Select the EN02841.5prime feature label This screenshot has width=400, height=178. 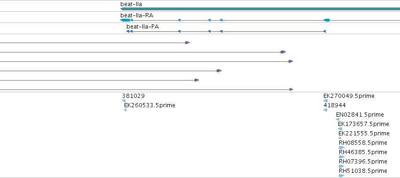pos(360,115)
